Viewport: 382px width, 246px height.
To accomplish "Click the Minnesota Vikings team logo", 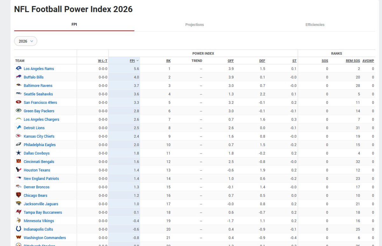I will click(x=18, y=221).
